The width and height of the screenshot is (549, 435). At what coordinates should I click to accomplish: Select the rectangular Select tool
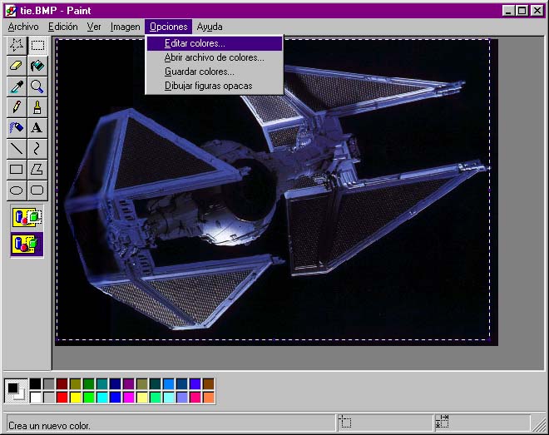[37, 45]
